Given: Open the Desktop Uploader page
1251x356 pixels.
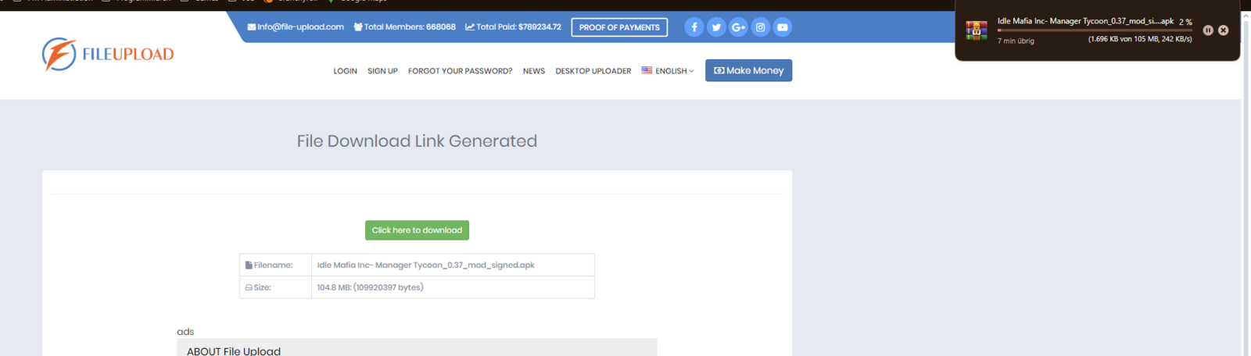Looking at the screenshot, I should click(x=593, y=71).
